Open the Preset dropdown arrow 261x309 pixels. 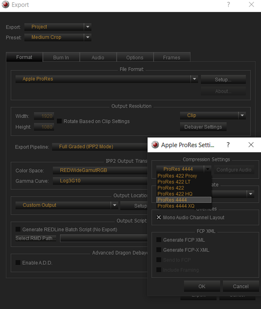pyautogui.click(x=88, y=37)
